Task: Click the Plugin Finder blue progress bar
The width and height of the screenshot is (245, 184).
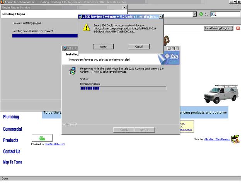Action: click(x=46, y=36)
